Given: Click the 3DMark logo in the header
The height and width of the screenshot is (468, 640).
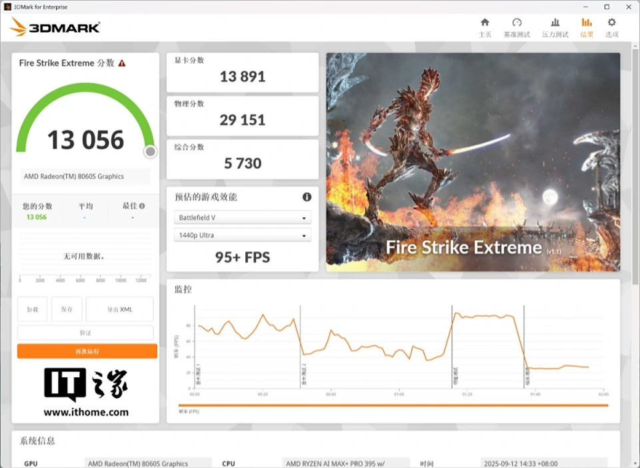Looking at the screenshot, I should 55,27.
